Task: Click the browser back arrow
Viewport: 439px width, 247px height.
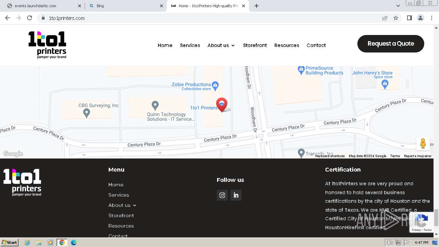Action: coord(8,18)
